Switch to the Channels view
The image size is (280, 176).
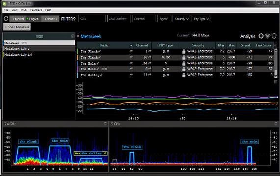point(51,19)
